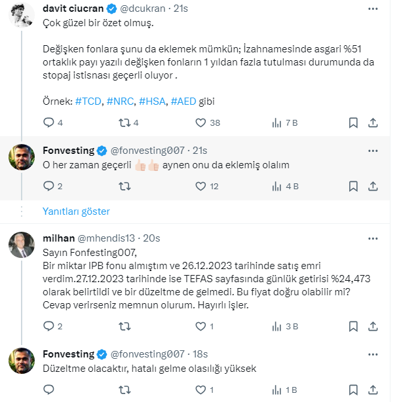Retweet Fonvesting's 'O her zaman geçerli' reply
399x402 pixels.
[124, 186]
